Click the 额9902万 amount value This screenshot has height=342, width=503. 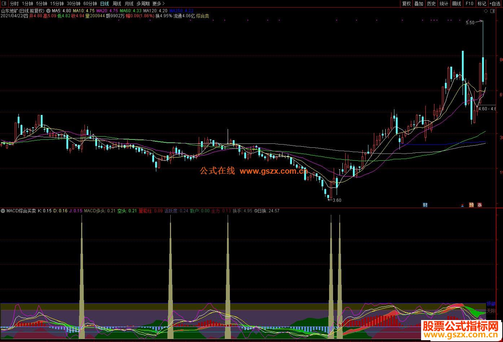(x=115, y=16)
